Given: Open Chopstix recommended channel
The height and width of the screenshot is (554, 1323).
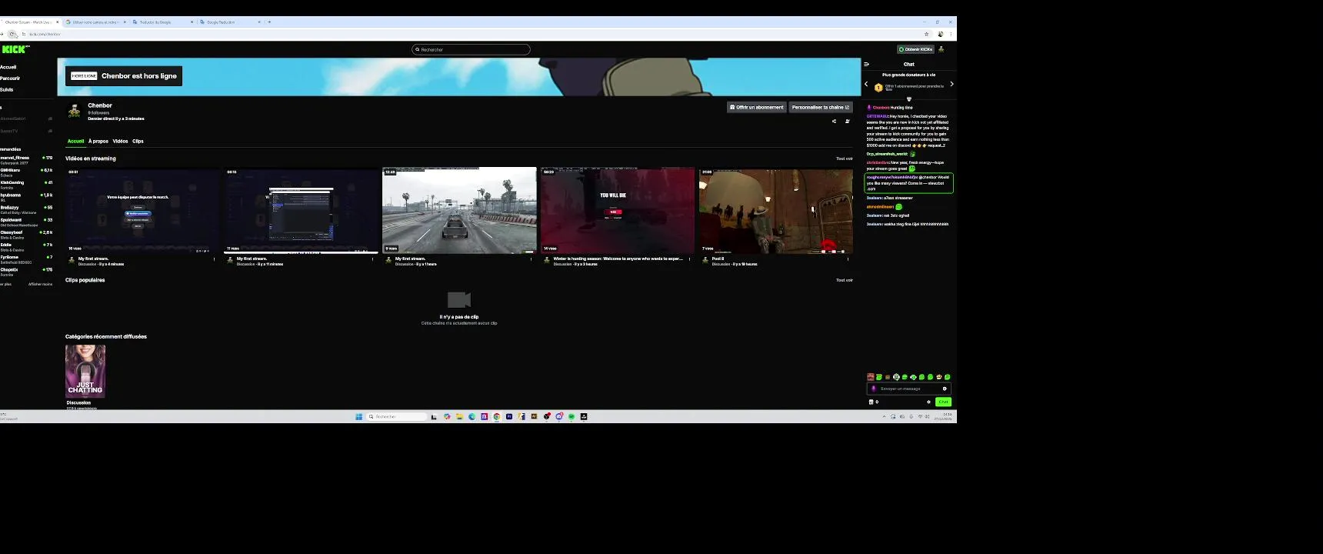Looking at the screenshot, I should [26, 272].
